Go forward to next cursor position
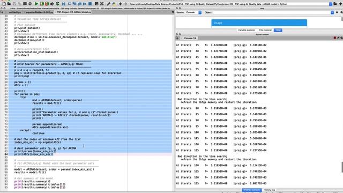 tap(125, 4)
